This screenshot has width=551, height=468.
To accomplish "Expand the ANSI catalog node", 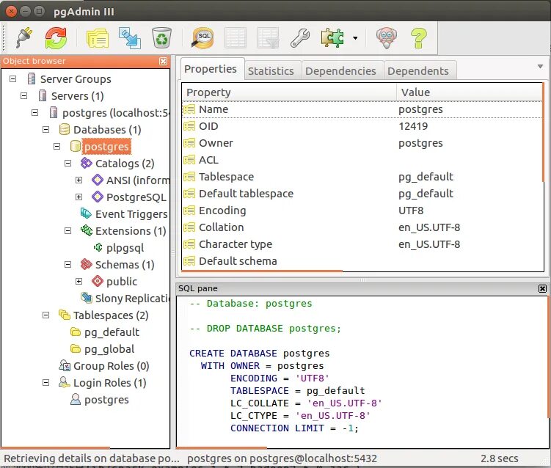I will click(x=79, y=180).
